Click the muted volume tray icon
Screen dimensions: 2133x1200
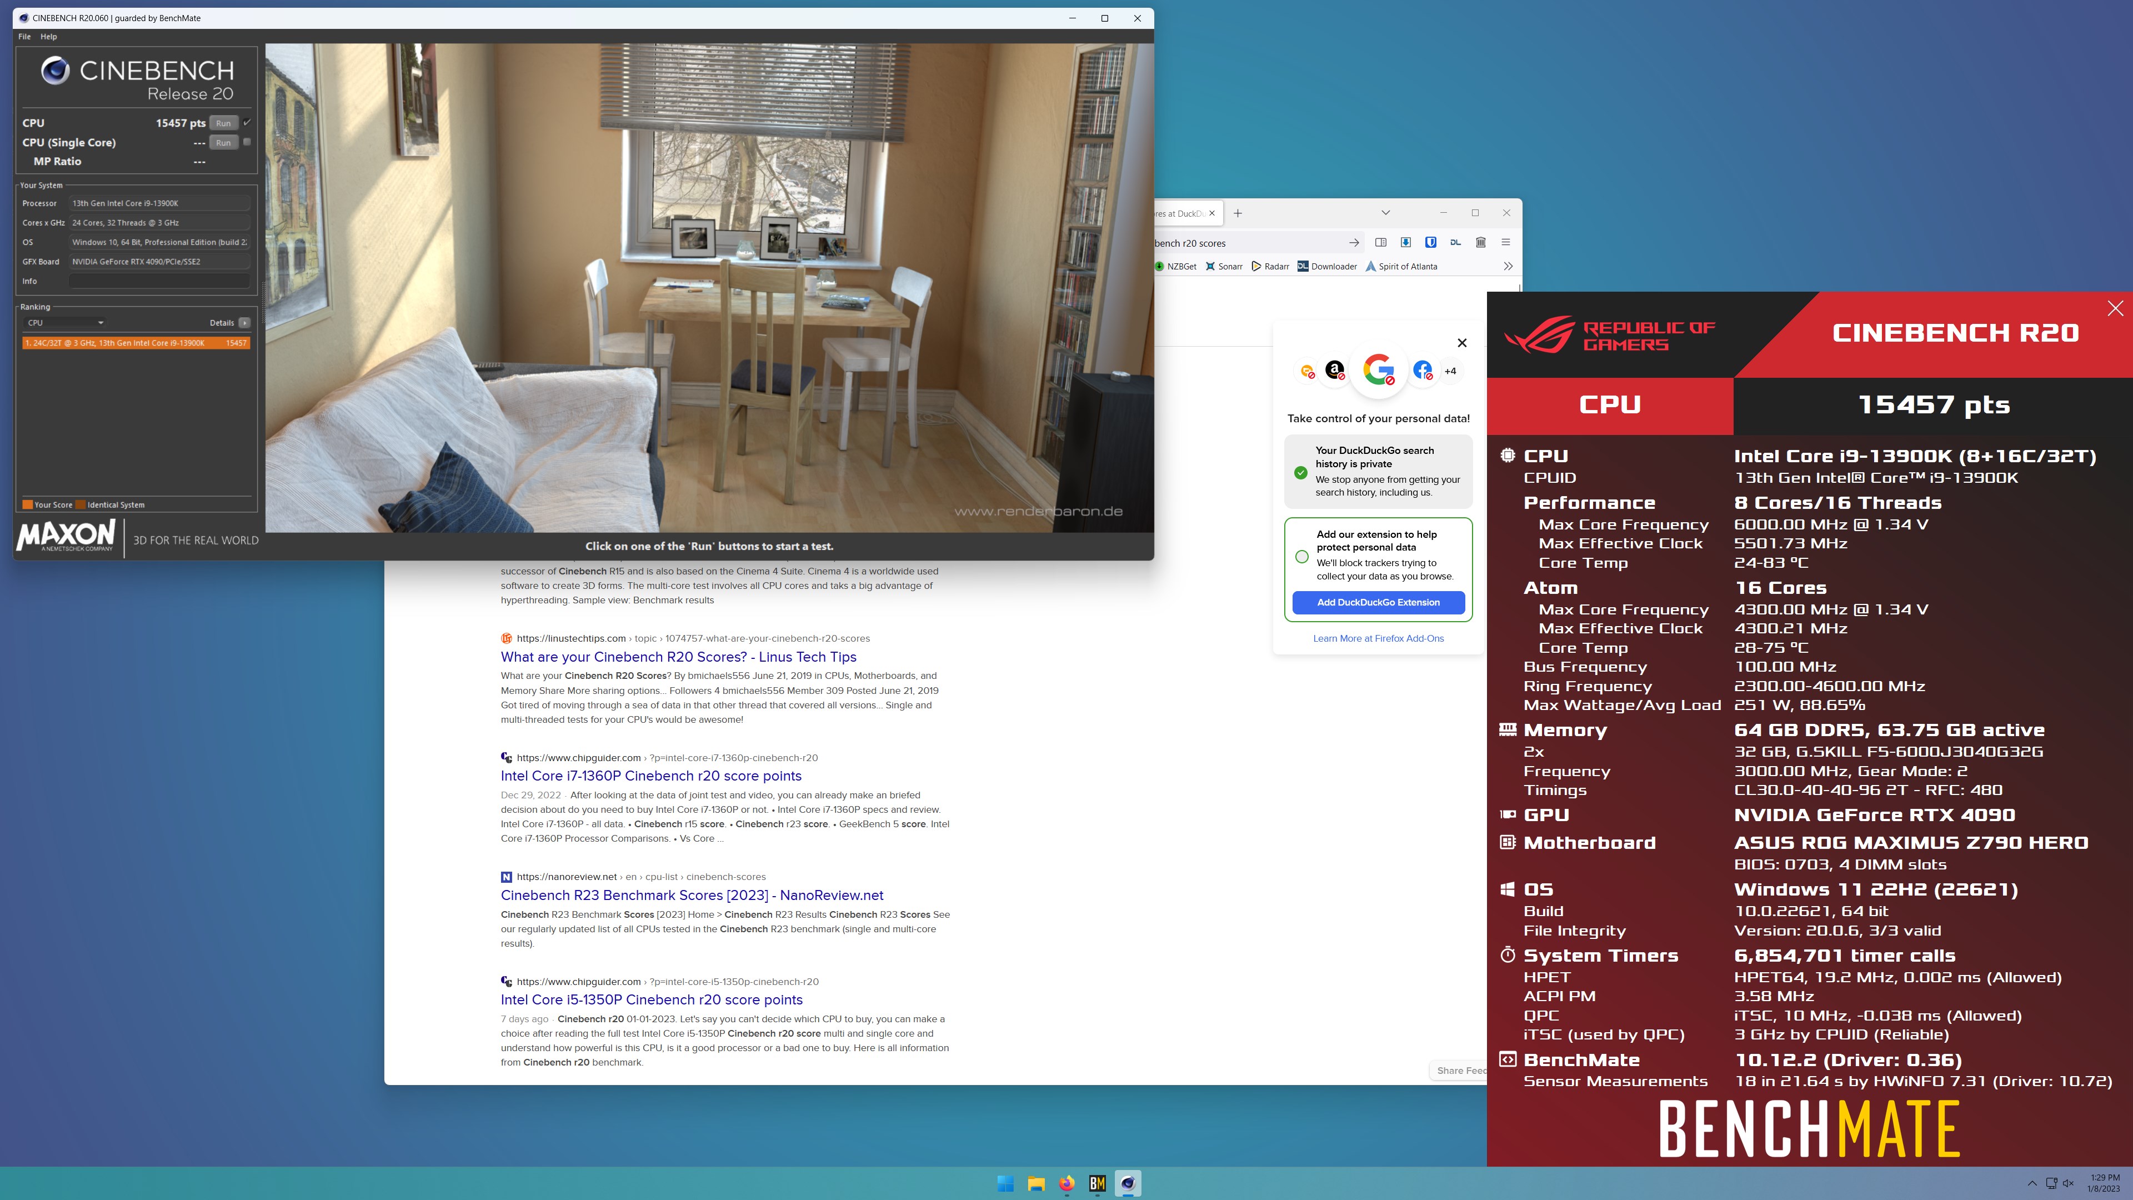point(2069,1183)
